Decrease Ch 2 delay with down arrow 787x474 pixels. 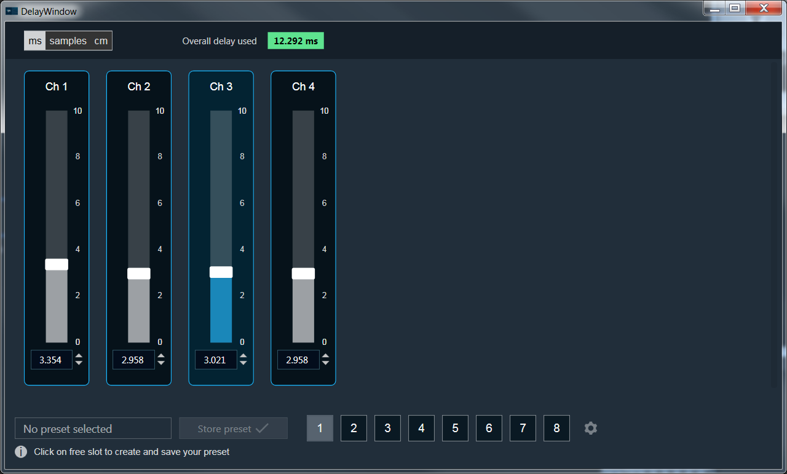(161, 363)
